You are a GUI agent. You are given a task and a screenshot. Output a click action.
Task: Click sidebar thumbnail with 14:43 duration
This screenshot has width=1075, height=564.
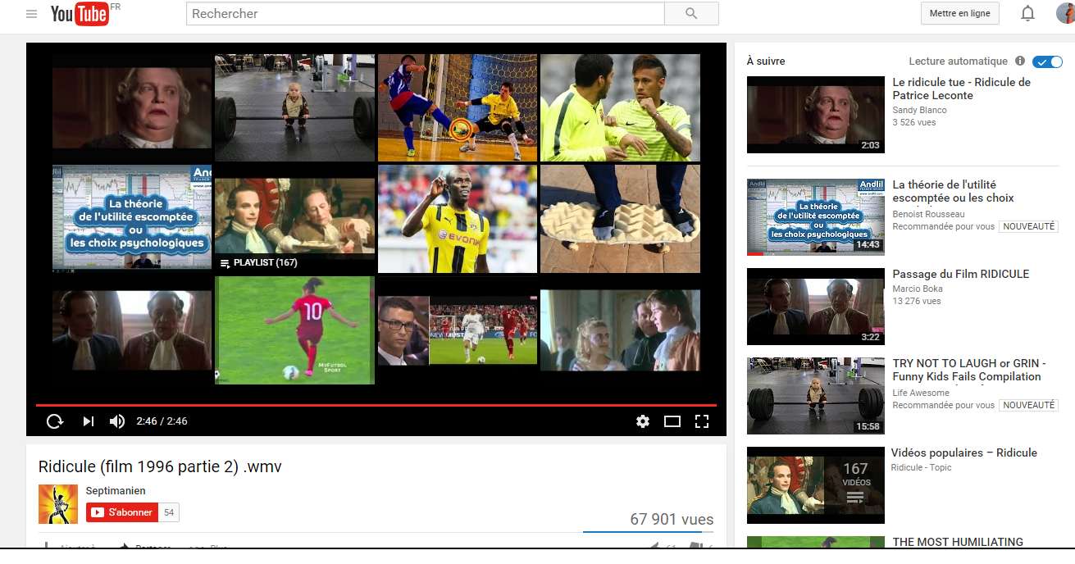click(x=816, y=217)
